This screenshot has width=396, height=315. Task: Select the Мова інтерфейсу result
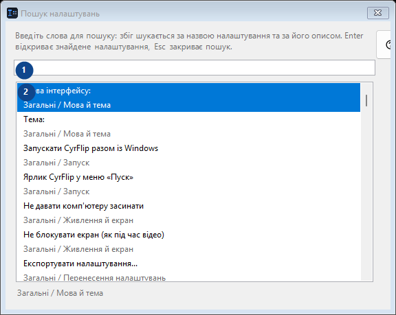coord(188,97)
